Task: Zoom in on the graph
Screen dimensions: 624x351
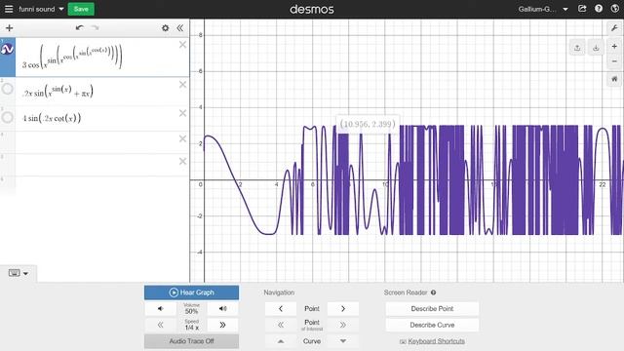Action: tap(614, 47)
